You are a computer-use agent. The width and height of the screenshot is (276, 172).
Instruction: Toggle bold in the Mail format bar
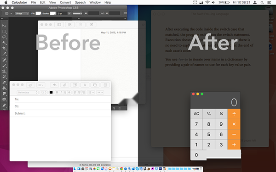(57, 92)
